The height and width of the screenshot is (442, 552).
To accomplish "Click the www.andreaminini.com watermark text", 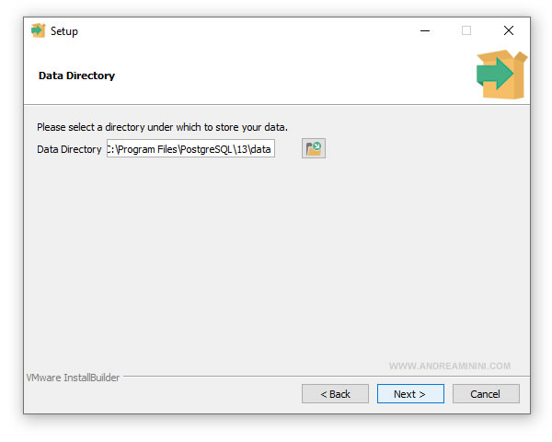I will 450,366.
